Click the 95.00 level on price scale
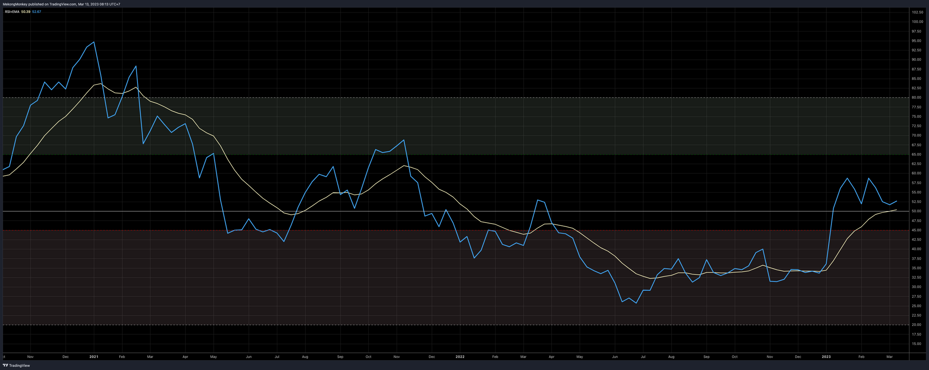The height and width of the screenshot is (370, 929). click(917, 41)
